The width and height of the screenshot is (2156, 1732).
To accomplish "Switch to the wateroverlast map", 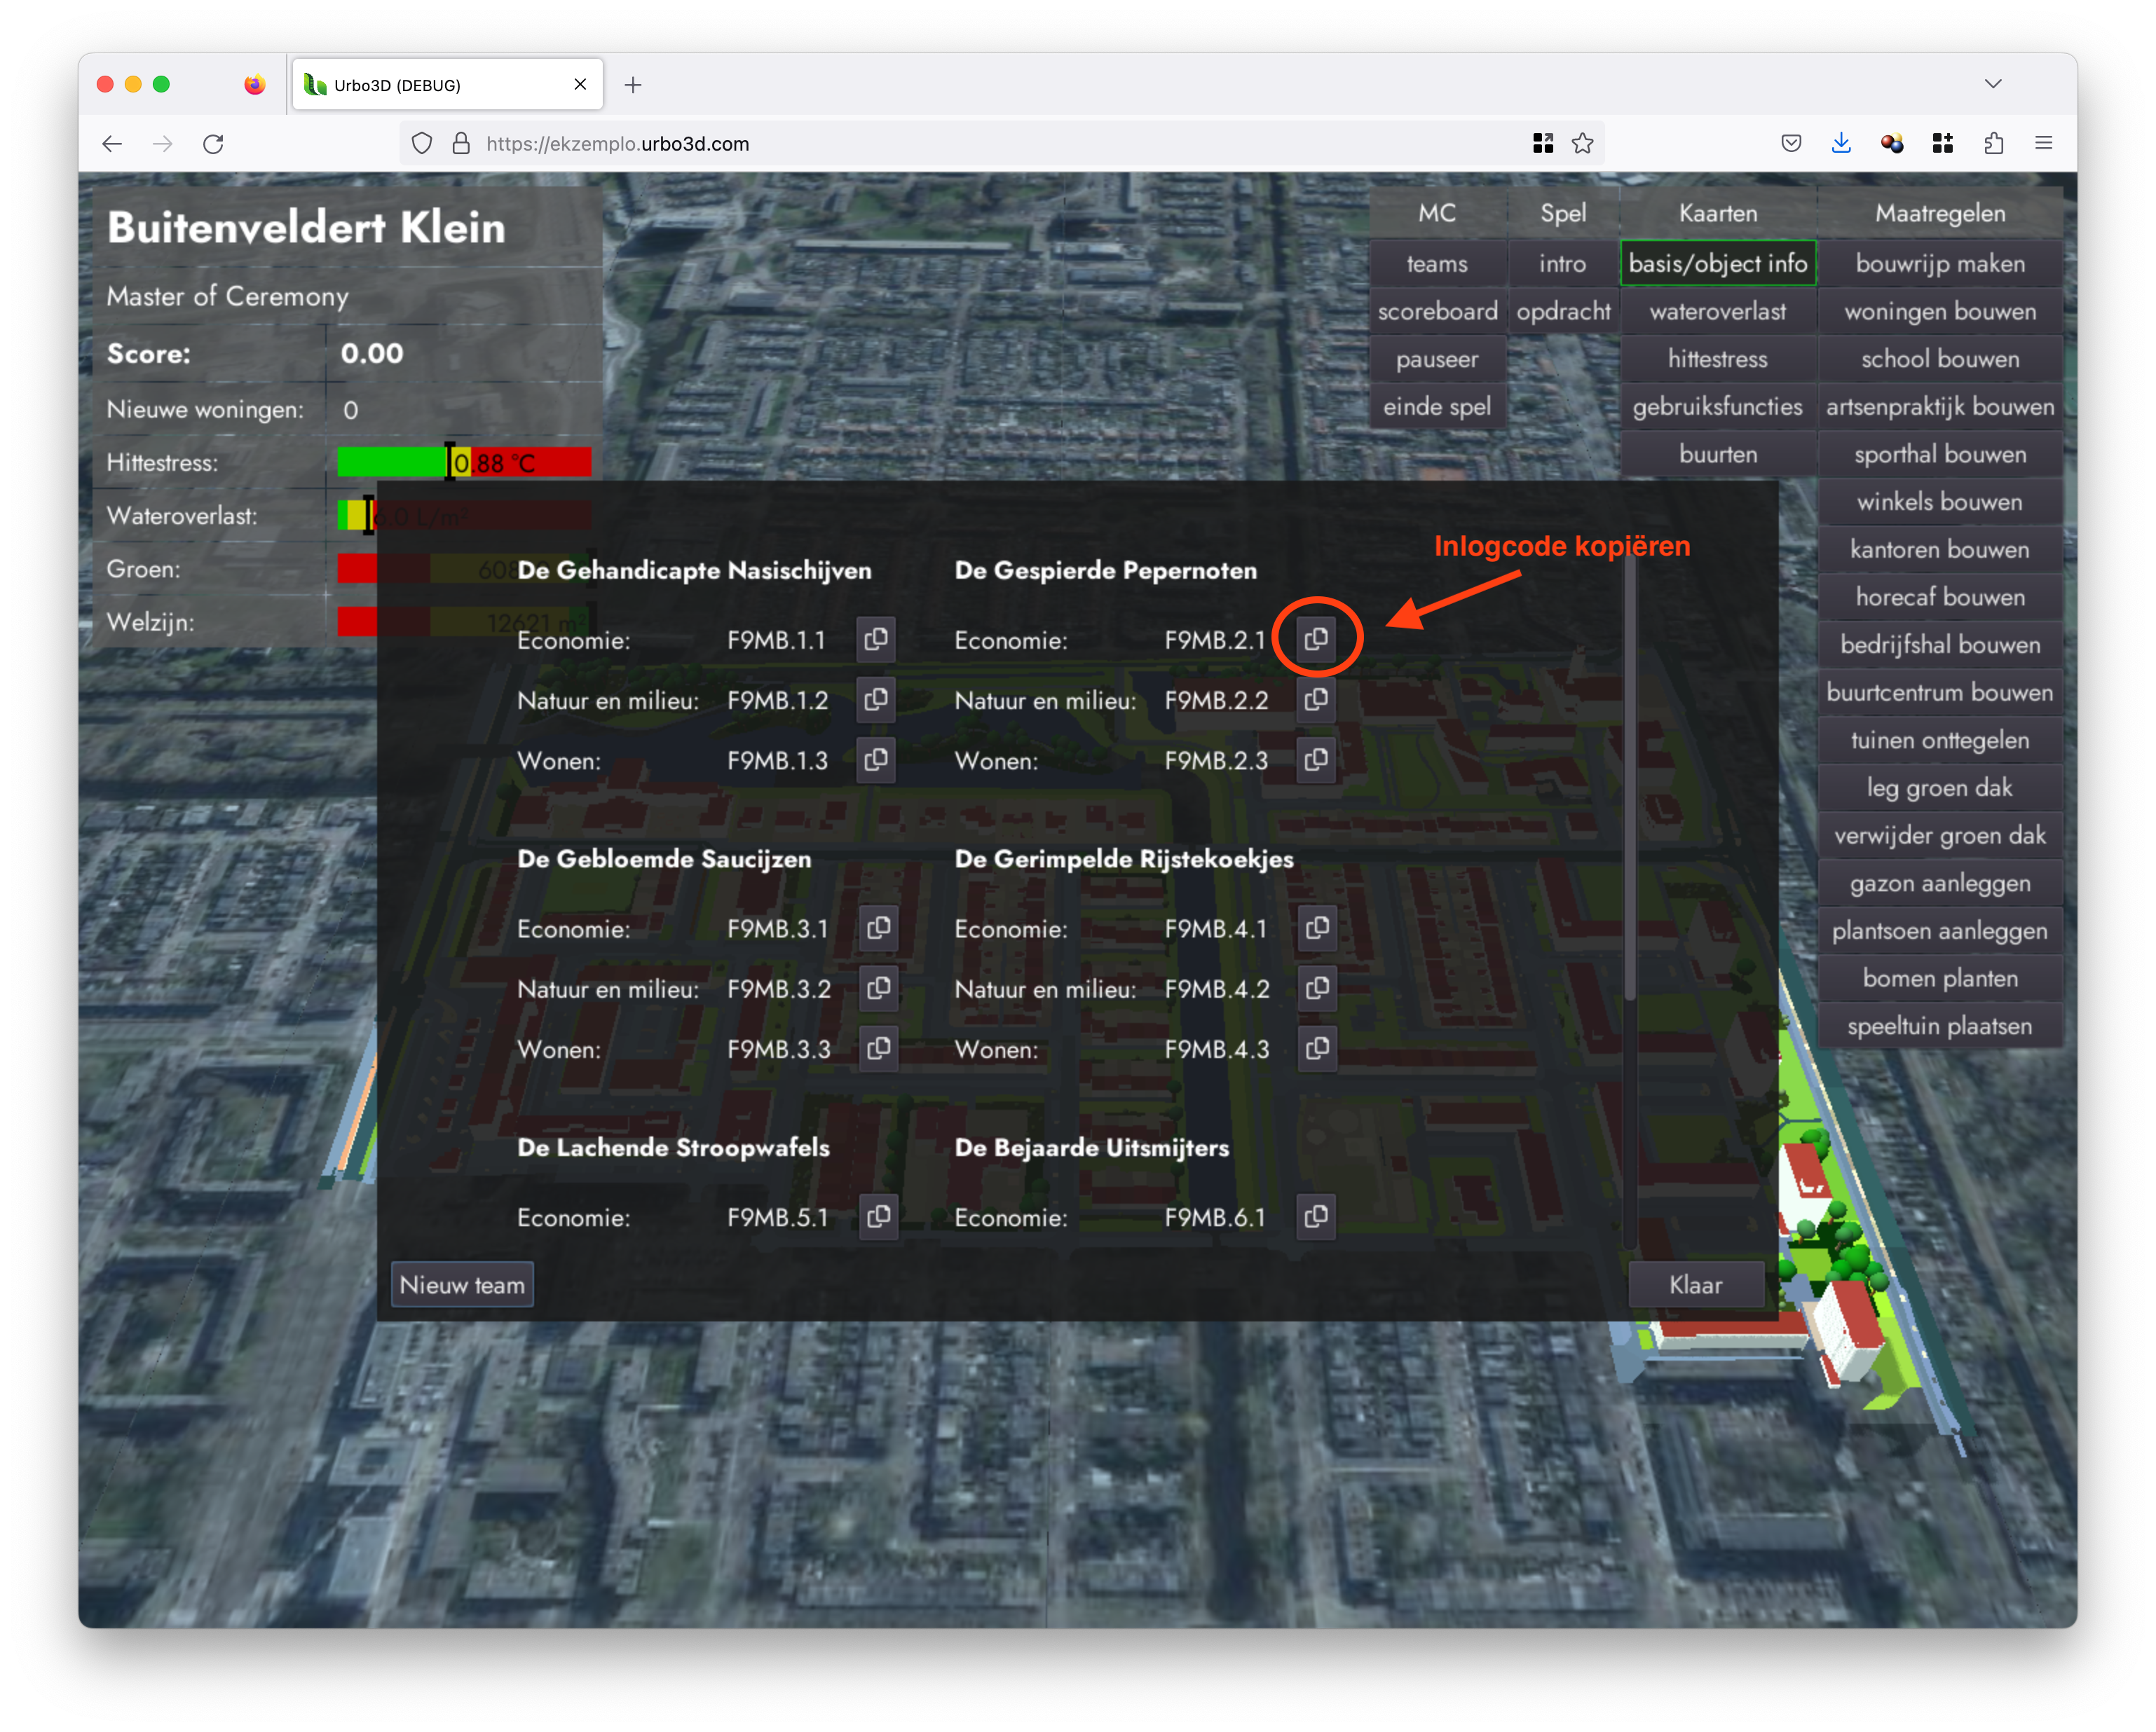I will (x=1718, y=312).
